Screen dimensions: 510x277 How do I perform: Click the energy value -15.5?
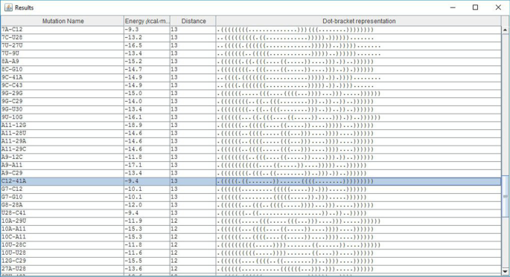pos(133,261)
